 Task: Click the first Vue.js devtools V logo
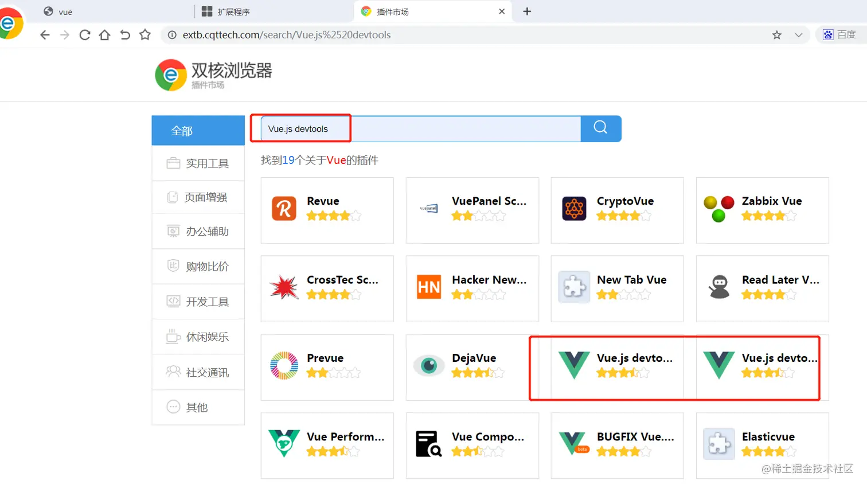coord(574,365)
